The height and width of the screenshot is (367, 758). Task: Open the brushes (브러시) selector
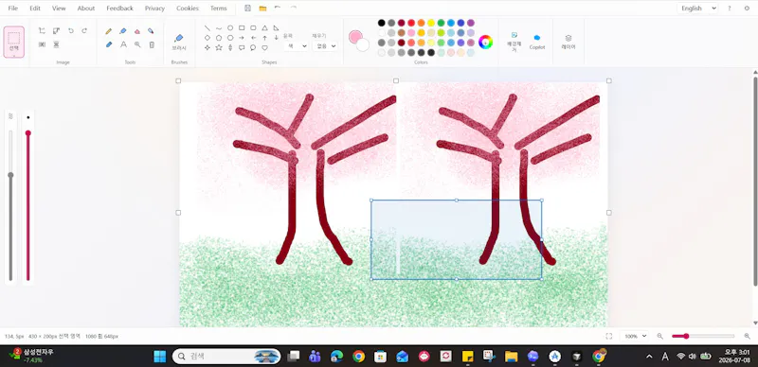tap(179, 42)
